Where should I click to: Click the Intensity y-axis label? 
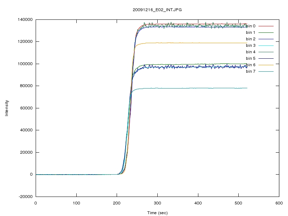tap(6, 108)
